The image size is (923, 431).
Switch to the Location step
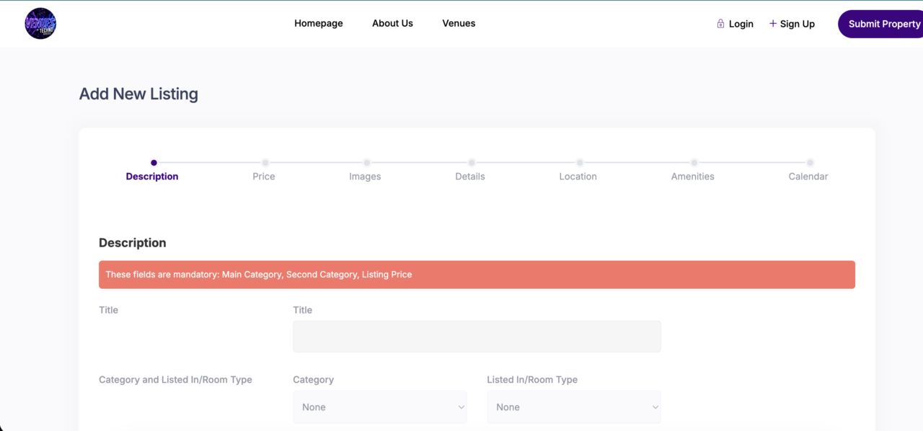tap(578, 177)
